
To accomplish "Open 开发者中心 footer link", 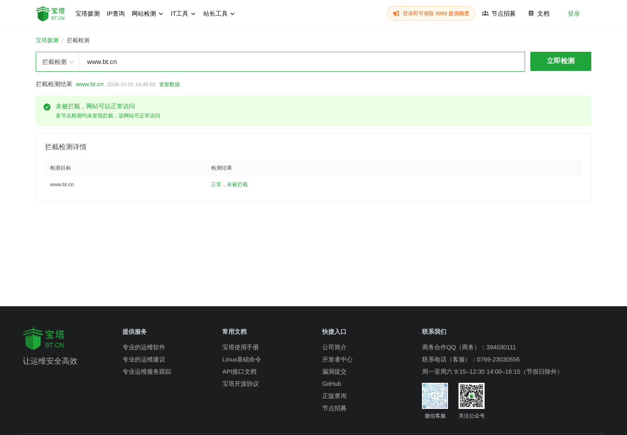I will coord(337,359).
